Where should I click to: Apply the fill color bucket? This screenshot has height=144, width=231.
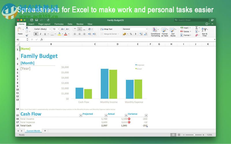[x=59, y=34]
